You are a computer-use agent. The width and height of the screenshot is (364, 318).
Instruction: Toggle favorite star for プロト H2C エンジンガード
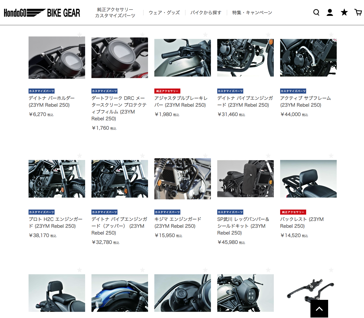80,156
